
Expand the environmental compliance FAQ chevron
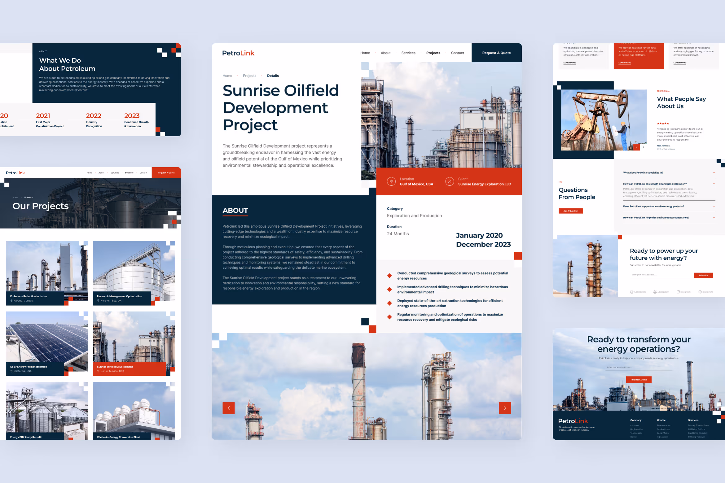coord(714,218)
